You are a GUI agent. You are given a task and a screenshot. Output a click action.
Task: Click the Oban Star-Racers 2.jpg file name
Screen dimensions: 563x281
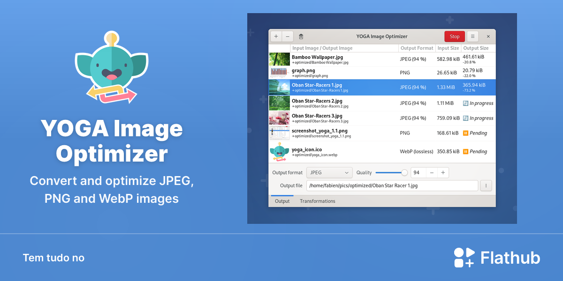pyautogui.click(x=317, y=101)
